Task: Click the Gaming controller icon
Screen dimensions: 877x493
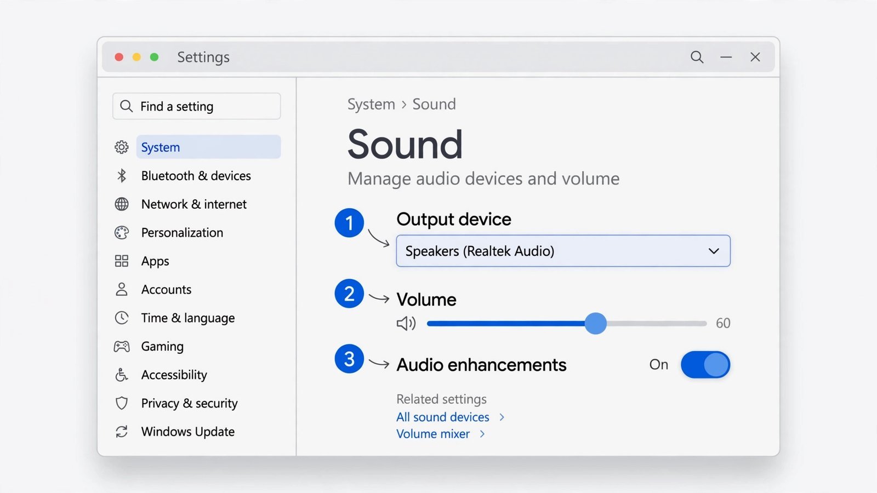Action: click(122, 346)
